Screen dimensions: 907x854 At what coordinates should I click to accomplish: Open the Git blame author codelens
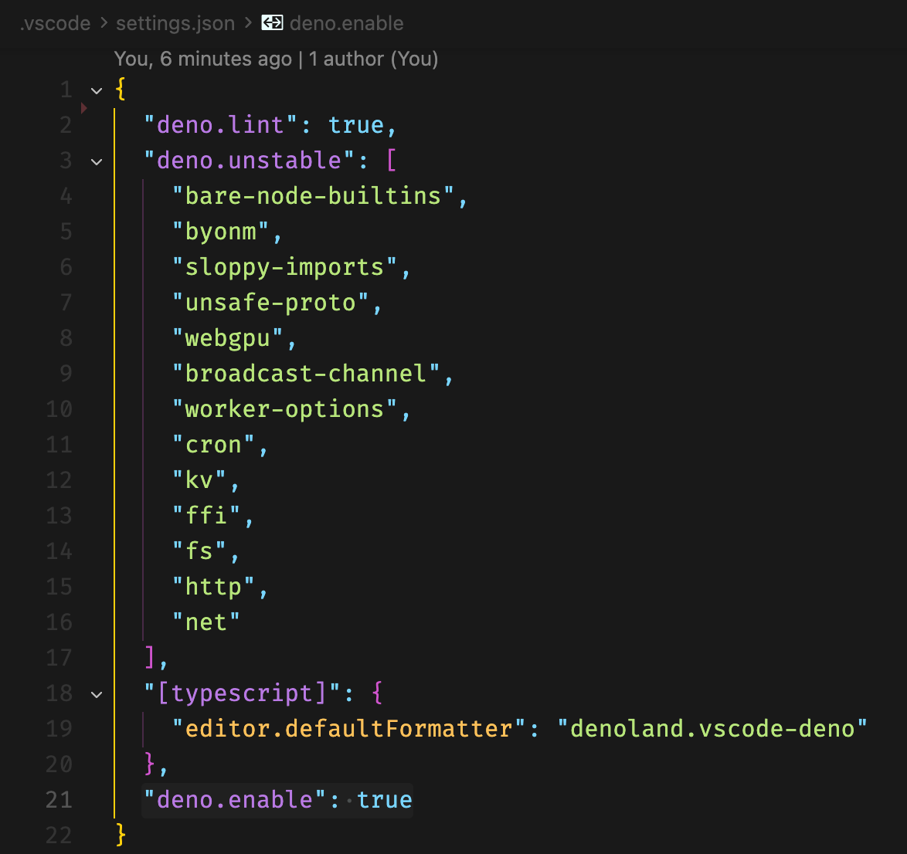click(x=276, y=59)
